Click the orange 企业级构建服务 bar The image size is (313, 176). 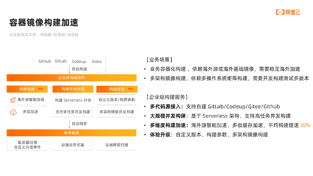tap(72, 78)
